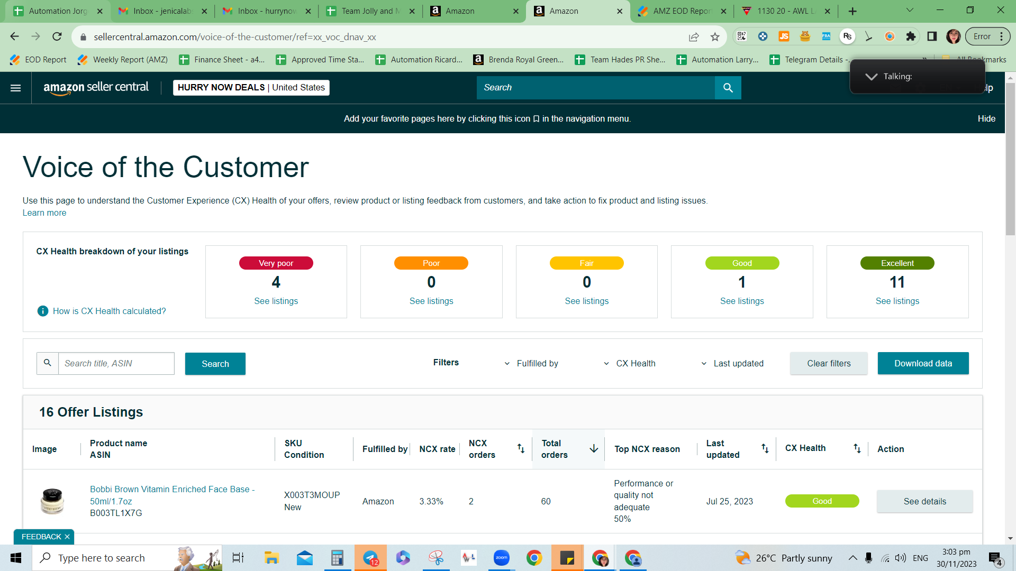See listings under Very poor
Screen dimensions: 1016x571
click(276, 301)
